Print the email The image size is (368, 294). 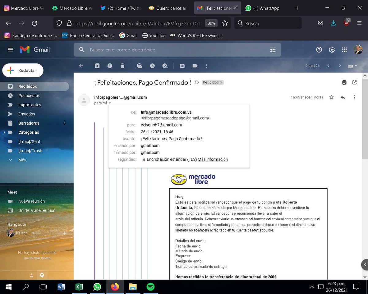click(x=343, y=82)
